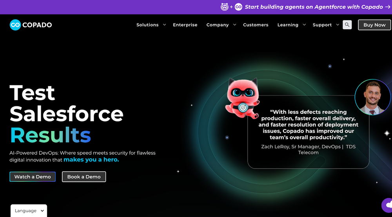Click the Agentforce robot icon in banner
Screen dimensions: 392x217
[224, 7]
